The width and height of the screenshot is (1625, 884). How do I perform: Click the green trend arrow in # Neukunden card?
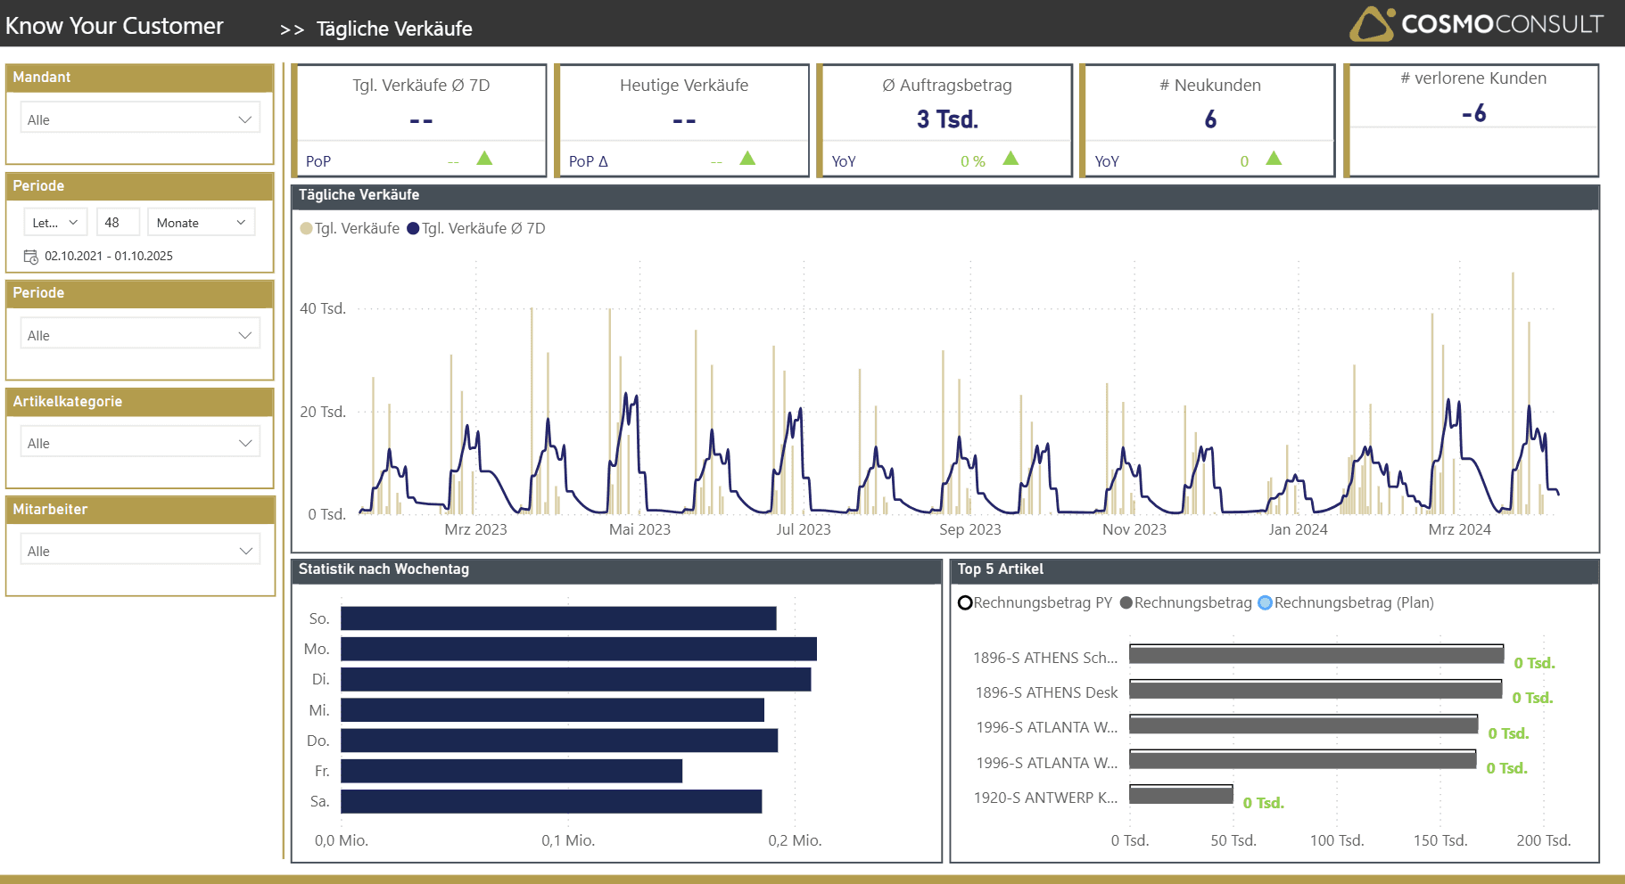tap(1274, 159)
